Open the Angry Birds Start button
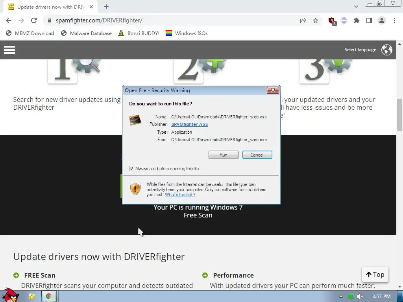403x302 pixels. click(10, 295)
